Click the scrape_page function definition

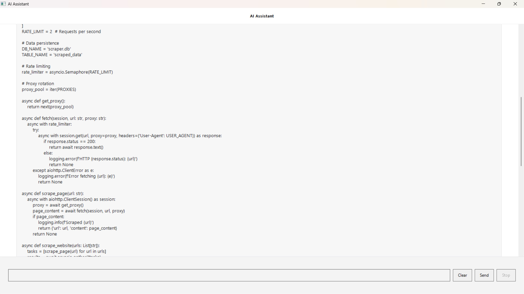click(x=53, y=194)
